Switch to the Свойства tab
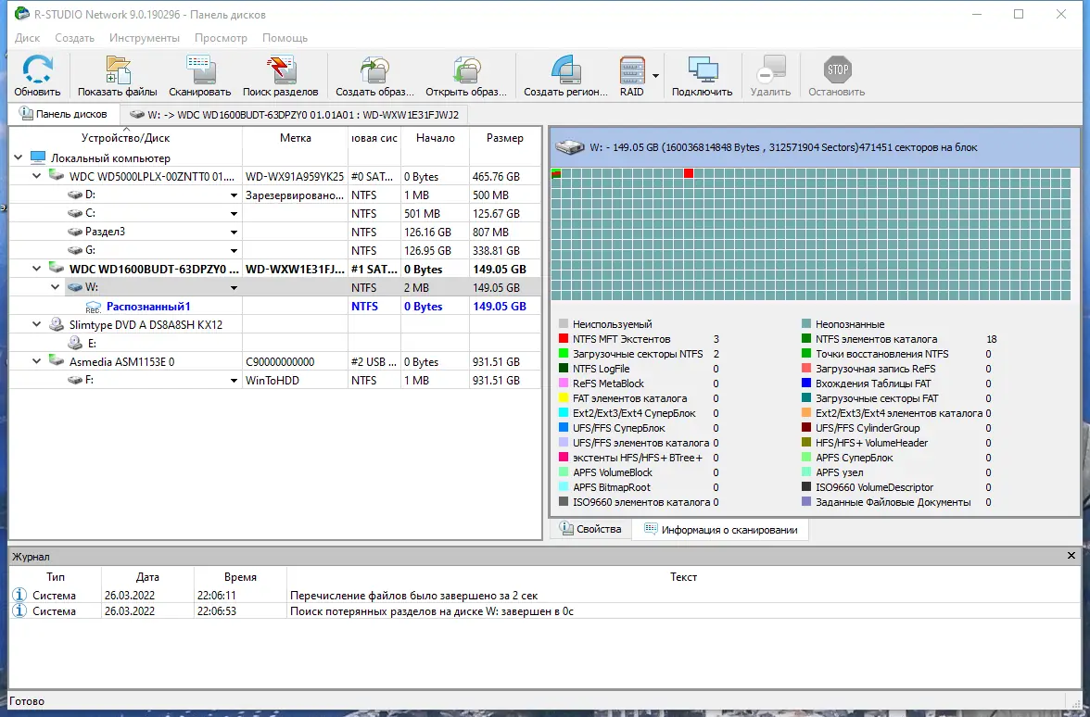This screenshot has height=717, width=1090. click(x=591, y=530)
